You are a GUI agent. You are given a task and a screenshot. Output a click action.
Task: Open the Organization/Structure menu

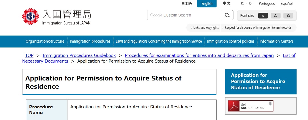(x=45, y=42)
